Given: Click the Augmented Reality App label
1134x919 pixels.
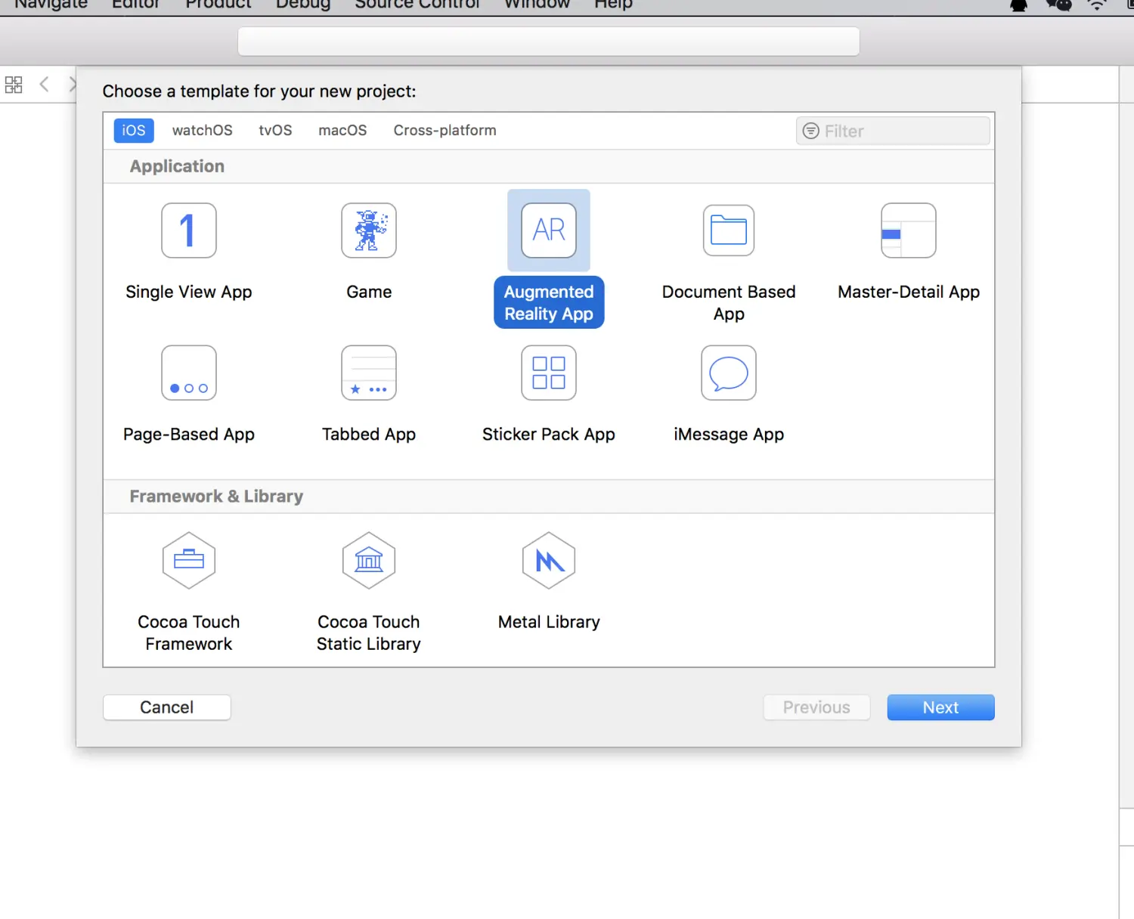Looking at the screenshot, I should coord(549,302).
